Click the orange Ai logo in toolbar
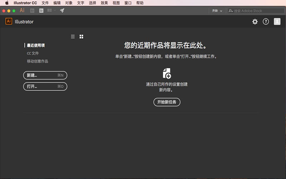This screenshot has width=286, height=179. (x=22, y=10)
